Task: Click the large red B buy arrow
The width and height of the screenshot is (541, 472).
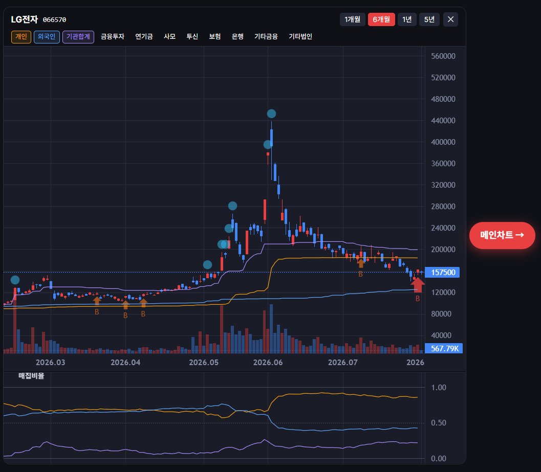Action: (418, 284)
